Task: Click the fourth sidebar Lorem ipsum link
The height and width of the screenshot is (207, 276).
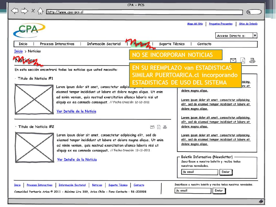Action: [216, 140]
